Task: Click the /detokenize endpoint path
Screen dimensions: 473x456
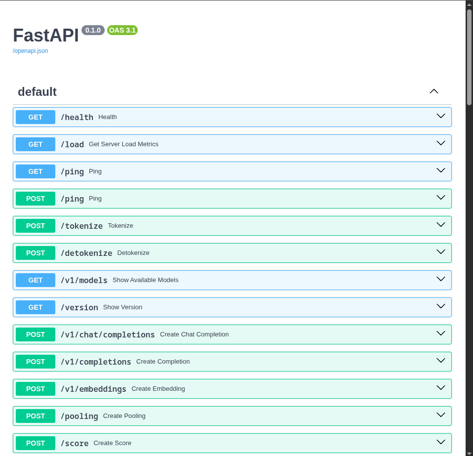Action: pyautogui.click(x=86, y=253)
